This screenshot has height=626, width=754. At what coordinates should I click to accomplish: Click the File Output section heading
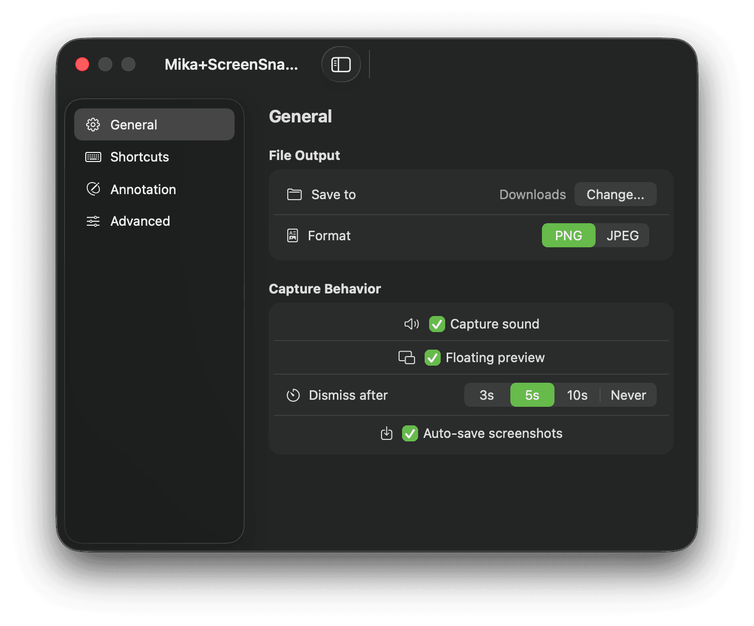(x=304, y=155)
